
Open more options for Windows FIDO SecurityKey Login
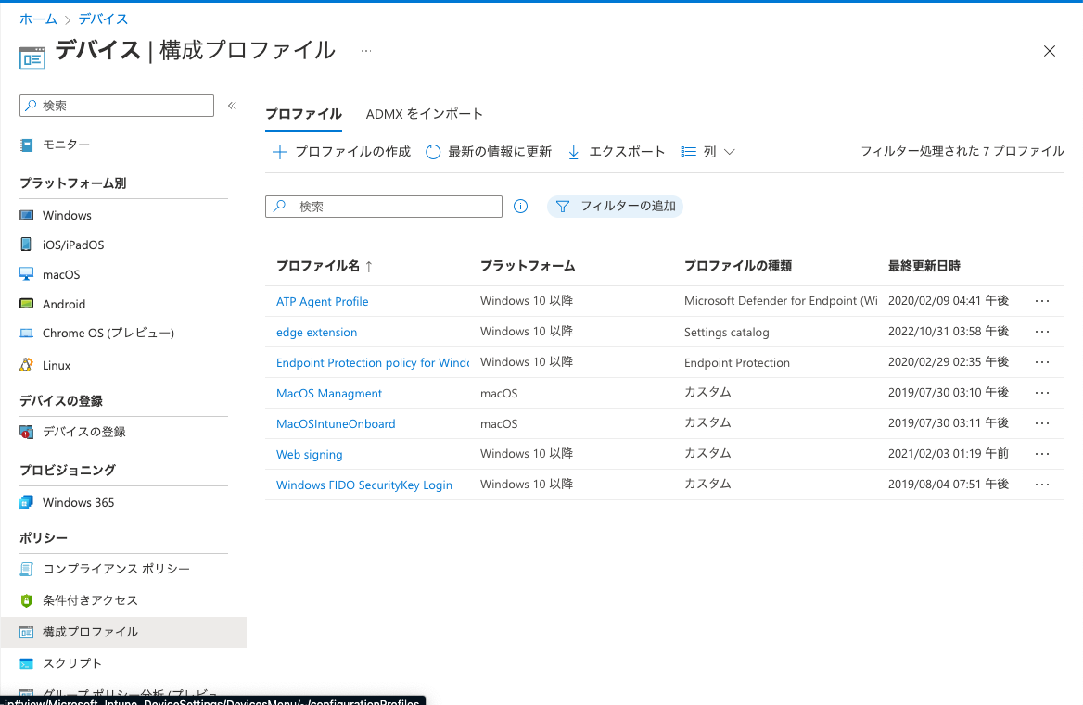click(x=1042, y=485)
